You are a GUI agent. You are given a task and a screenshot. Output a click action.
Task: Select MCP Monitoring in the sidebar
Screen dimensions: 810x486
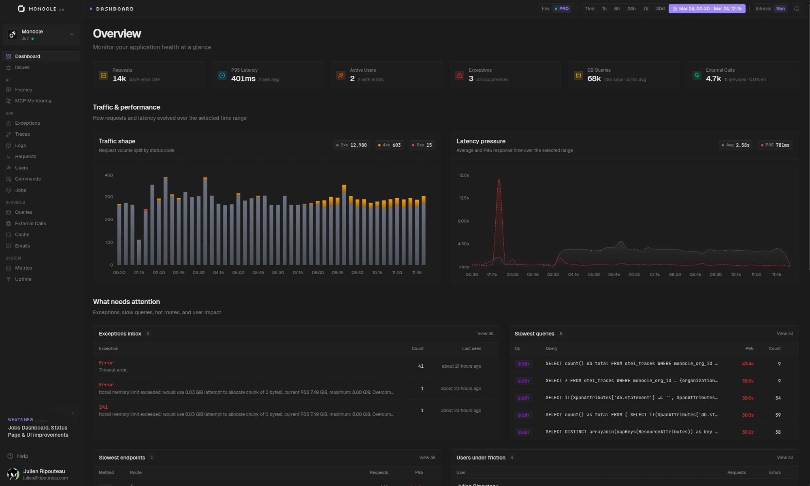pos(33,100)
